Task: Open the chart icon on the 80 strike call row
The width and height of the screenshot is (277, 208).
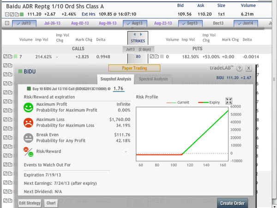Action: 5,56
